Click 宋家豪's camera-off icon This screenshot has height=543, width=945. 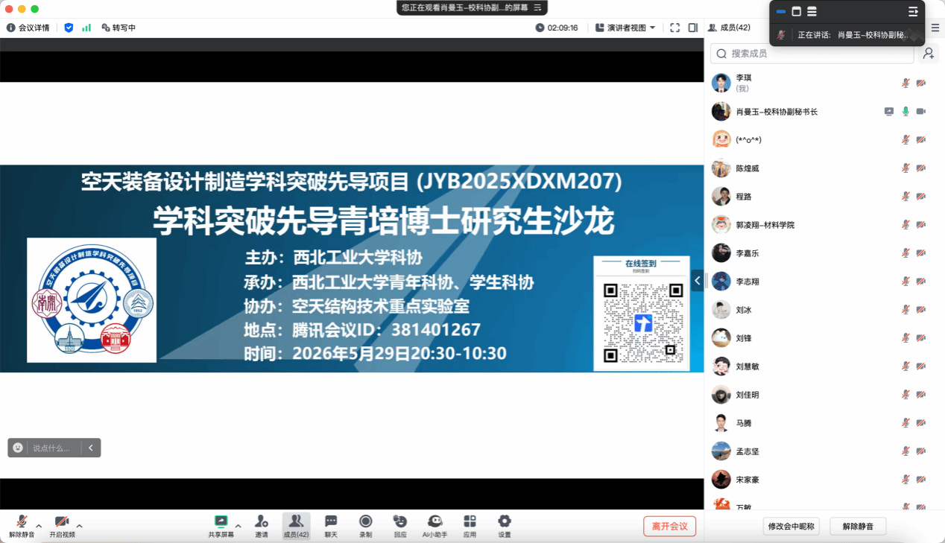coord(921,480)
